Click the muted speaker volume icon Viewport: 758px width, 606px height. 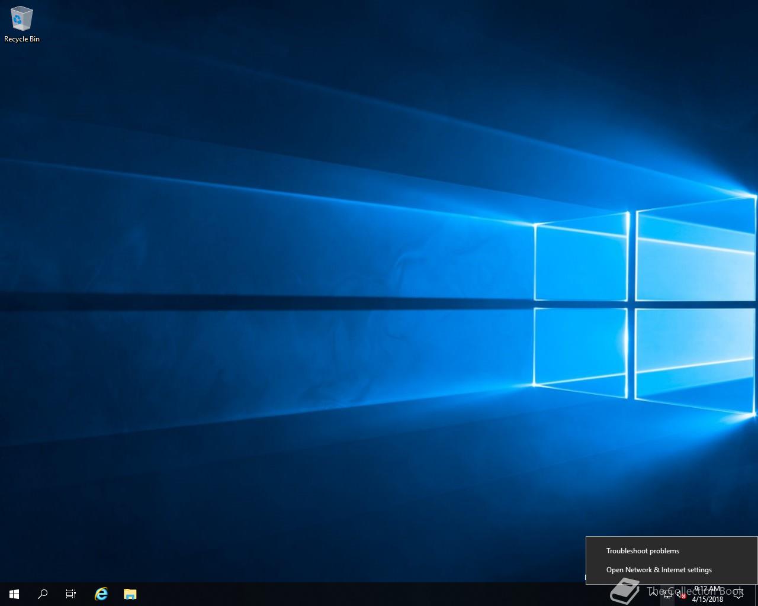682,594
